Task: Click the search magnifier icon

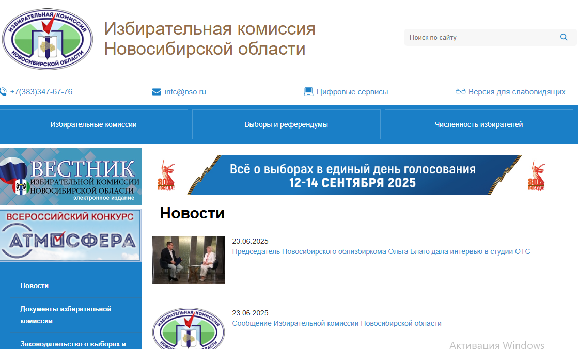Action: [x=564, y=37]
